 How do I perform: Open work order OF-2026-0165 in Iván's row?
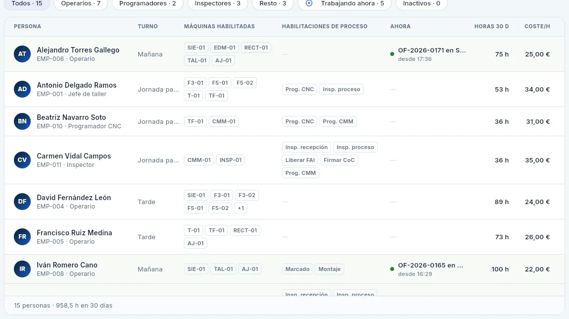coord(430,266)
